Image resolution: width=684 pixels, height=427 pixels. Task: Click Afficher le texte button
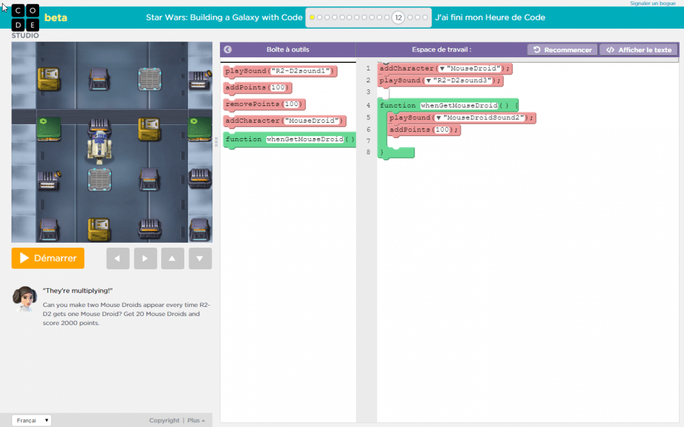639,50
